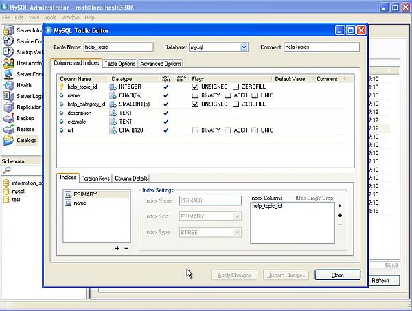Screen dimensions: 412x311
Task: Open Replication Status sidebar icon
Action: [8, 107]
